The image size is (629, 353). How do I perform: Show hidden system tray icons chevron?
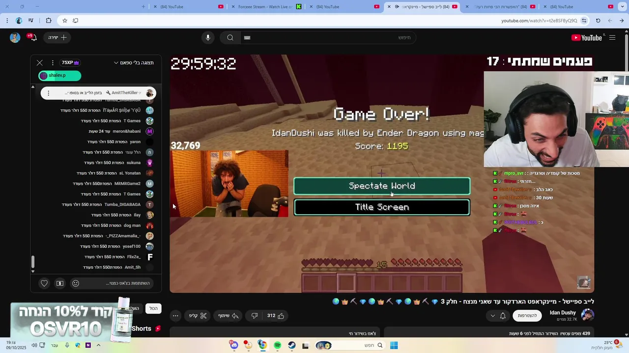(x=98, y=346)
